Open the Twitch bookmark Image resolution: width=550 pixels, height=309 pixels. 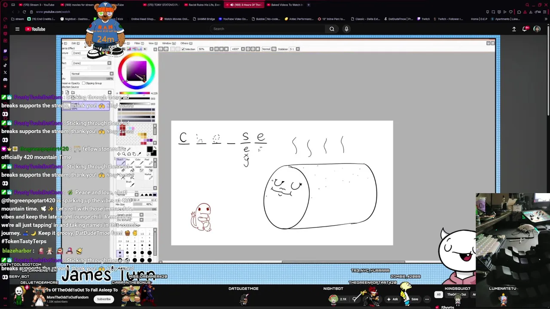(423, 19)
